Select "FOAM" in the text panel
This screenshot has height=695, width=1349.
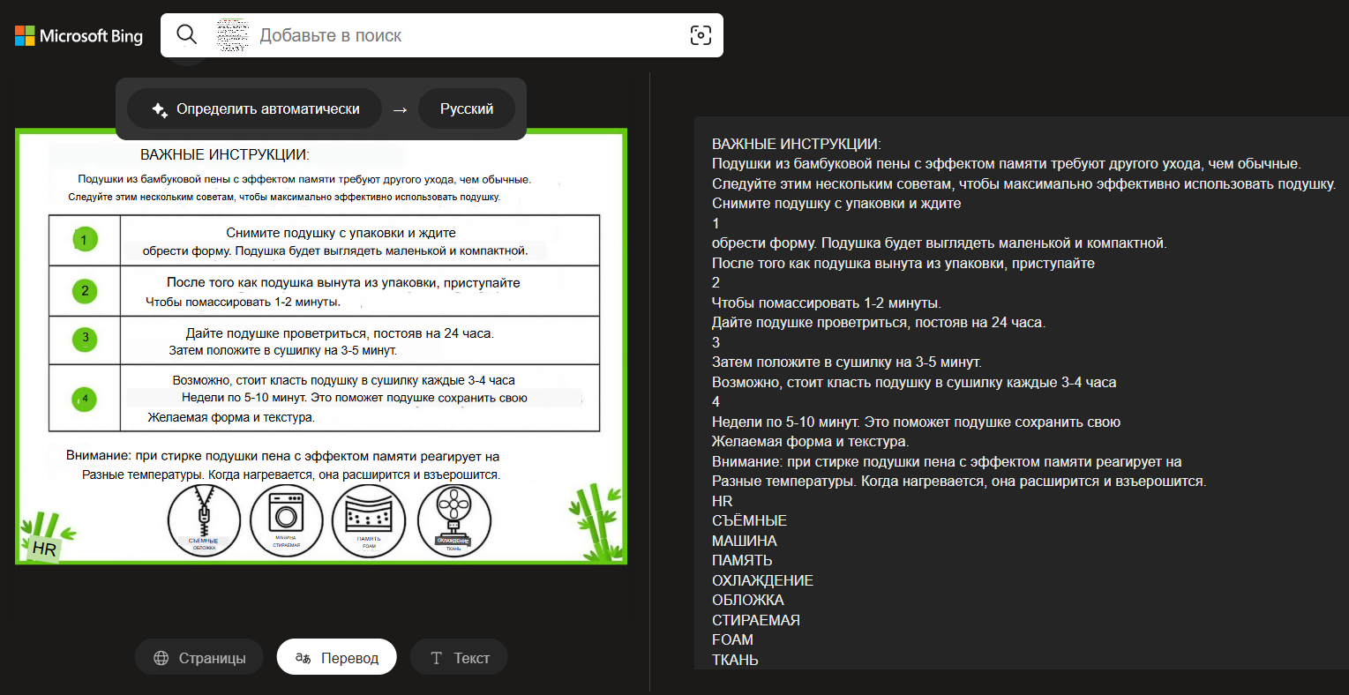click(x=733, y=640)
